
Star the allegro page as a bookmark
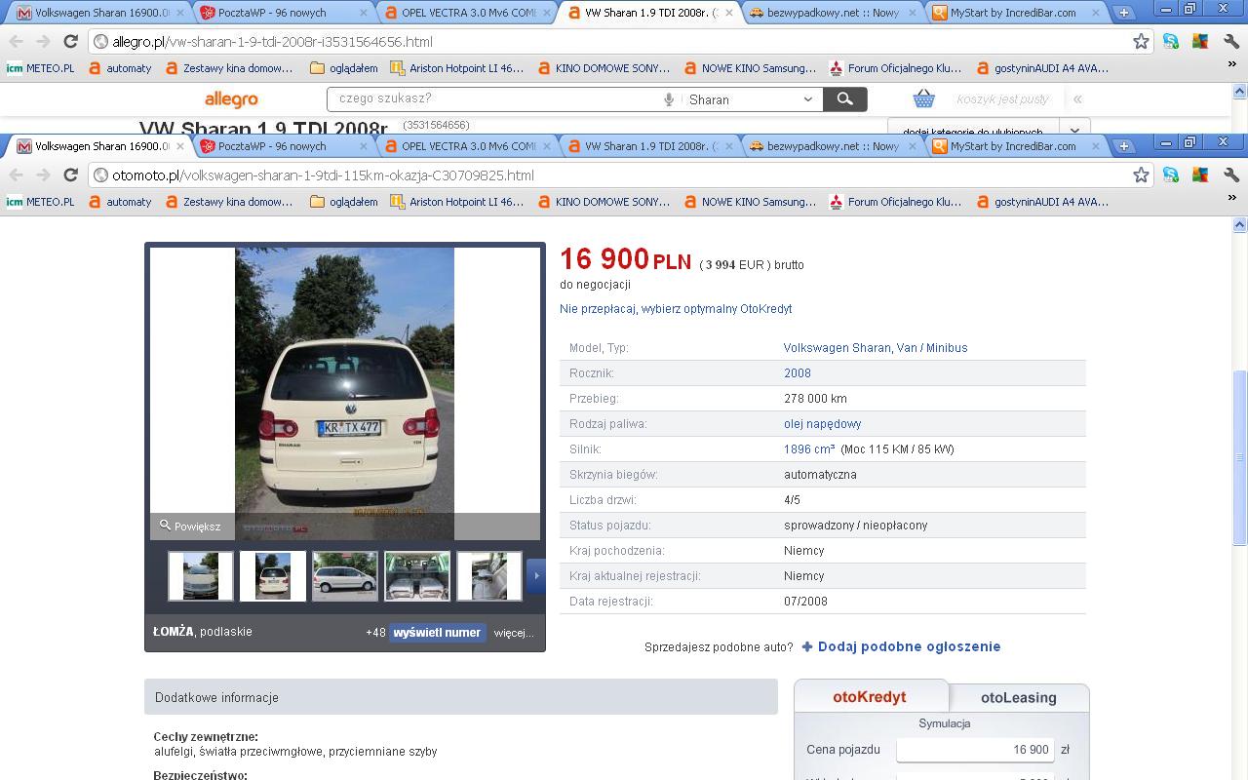[x=1141, y=42]
